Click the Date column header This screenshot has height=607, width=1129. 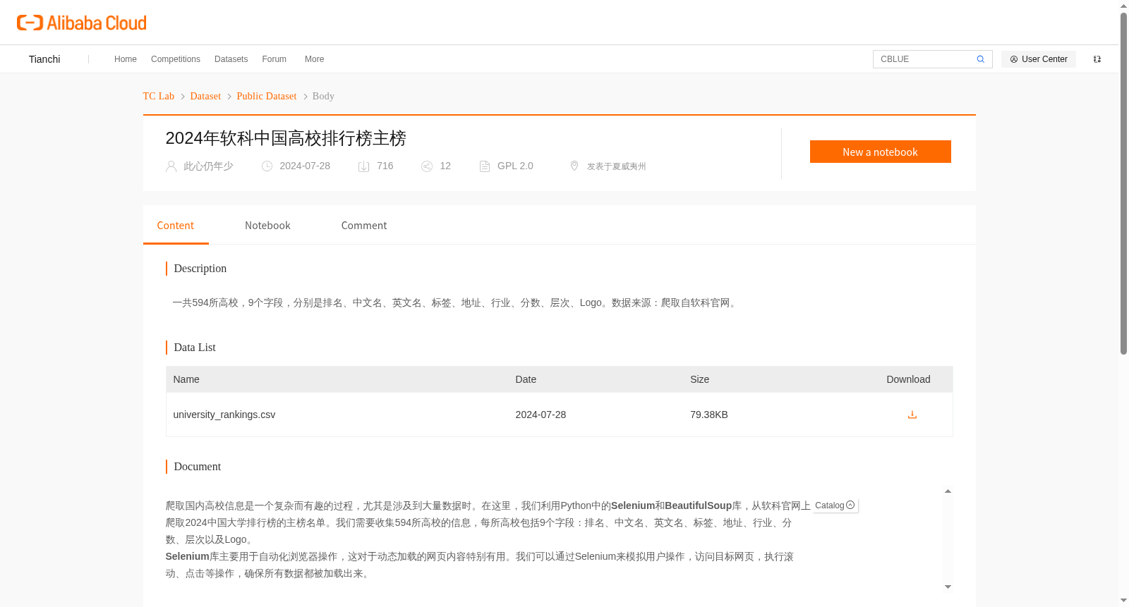point(526,379)
